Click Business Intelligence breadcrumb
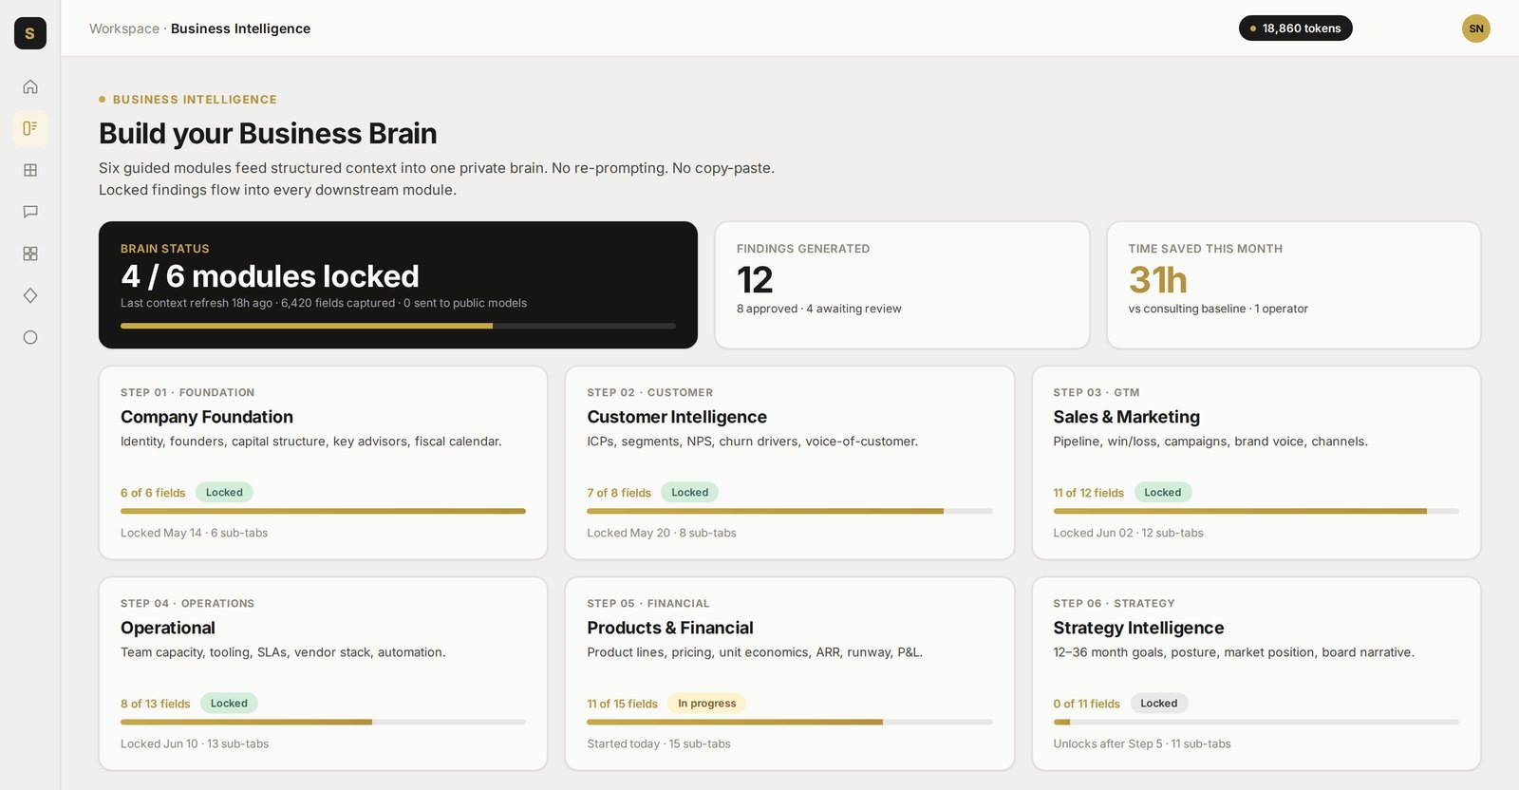This screenshot has height=790, width=1519. coord(240,28)
